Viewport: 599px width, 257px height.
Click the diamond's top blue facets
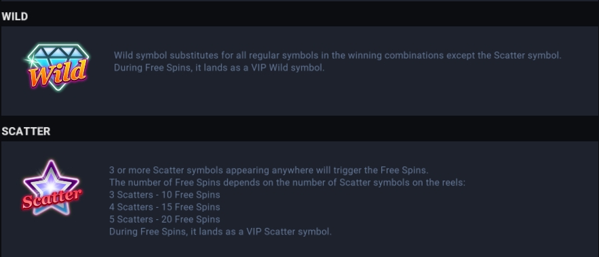[58, 51]
